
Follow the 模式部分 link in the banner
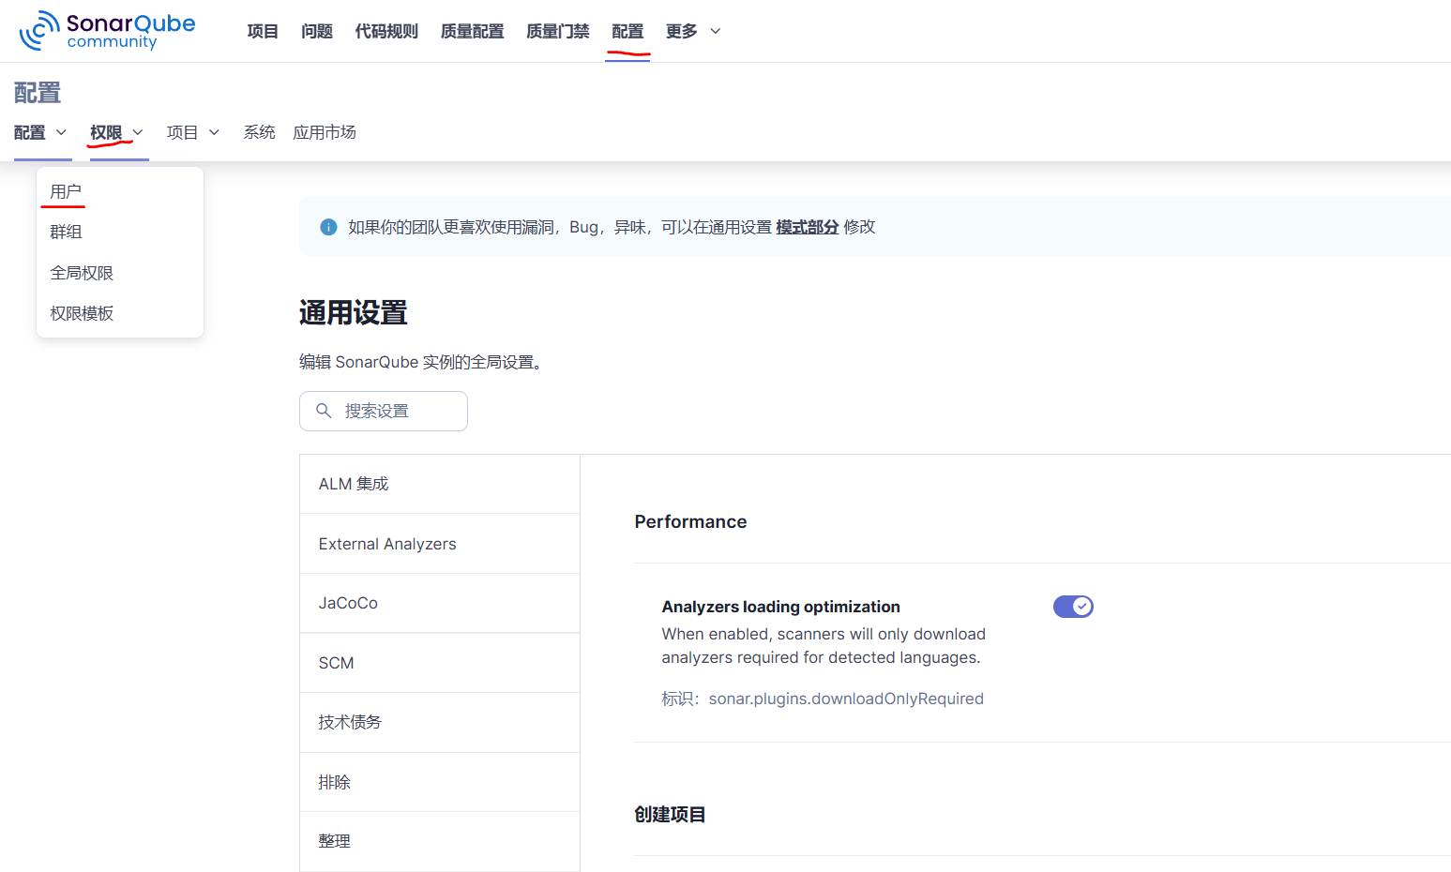807,227
